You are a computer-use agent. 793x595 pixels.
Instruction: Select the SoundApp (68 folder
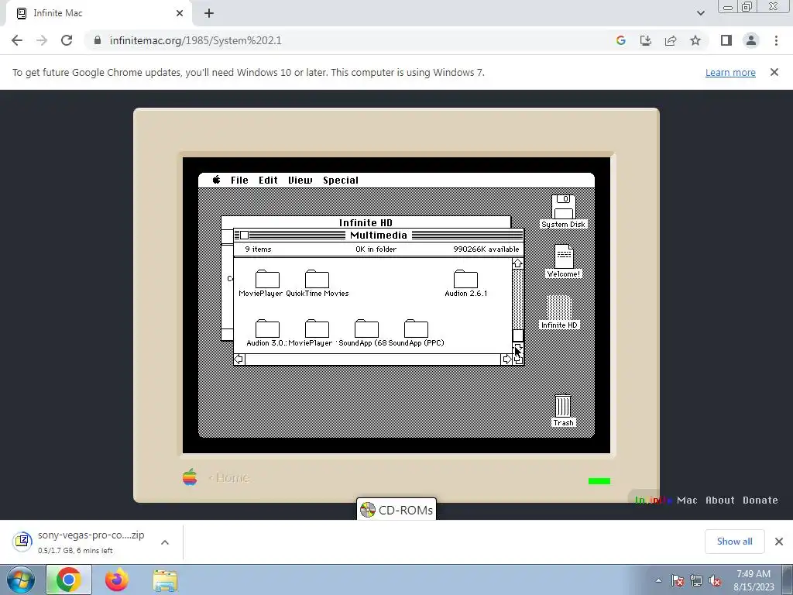366,328
